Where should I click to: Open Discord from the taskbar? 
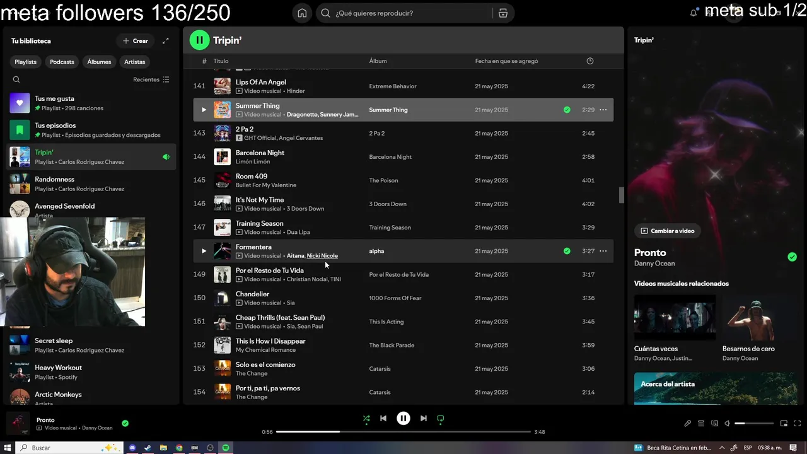[132, 448]
